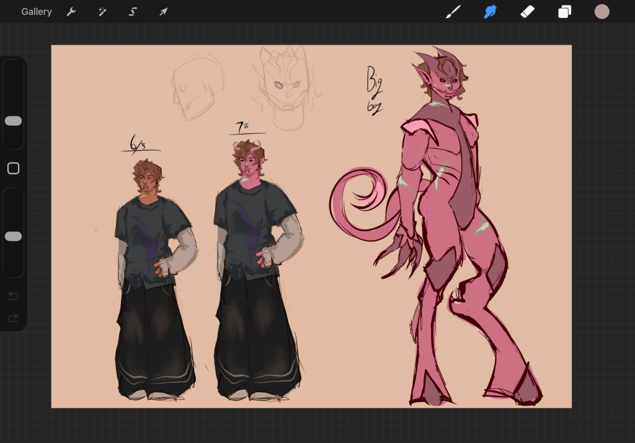Open the Actions wrench menu

point(71,12)
